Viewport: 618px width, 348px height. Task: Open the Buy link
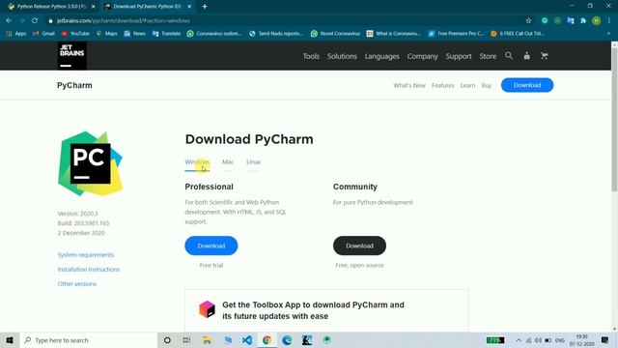coord(487,85)
